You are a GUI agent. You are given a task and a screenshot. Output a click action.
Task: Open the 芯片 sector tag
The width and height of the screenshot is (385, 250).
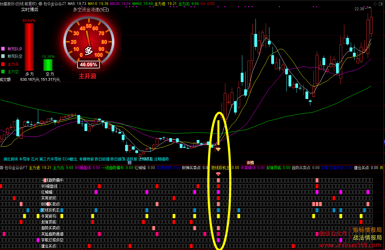(35, 159)
